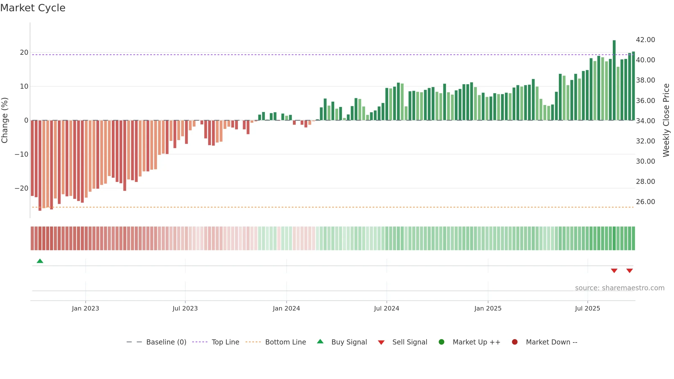The height and width of the screenshot is (379, 674).
Task: Click the Jul 2025 axis label
Action: 588,308
